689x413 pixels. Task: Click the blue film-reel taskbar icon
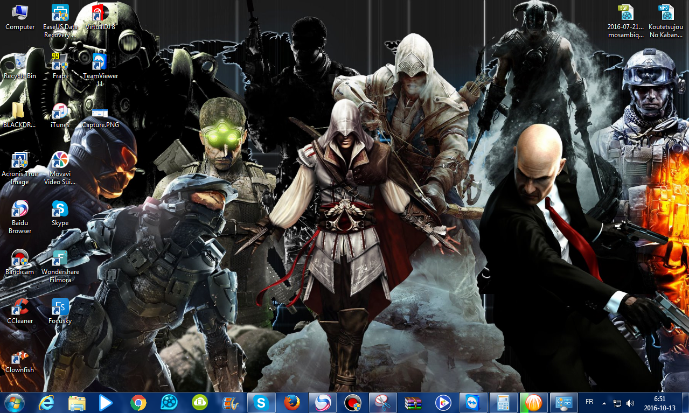point(169,402)
